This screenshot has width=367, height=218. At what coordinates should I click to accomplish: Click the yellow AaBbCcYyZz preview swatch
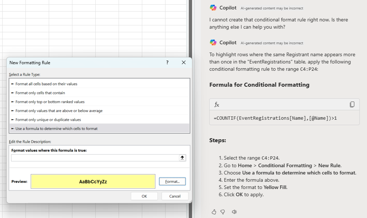click(93, 181)
